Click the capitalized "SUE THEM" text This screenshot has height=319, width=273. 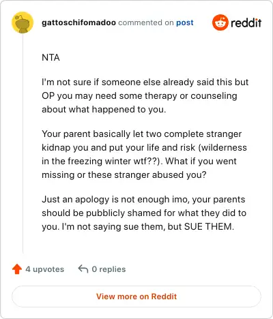tap(209, 227)
